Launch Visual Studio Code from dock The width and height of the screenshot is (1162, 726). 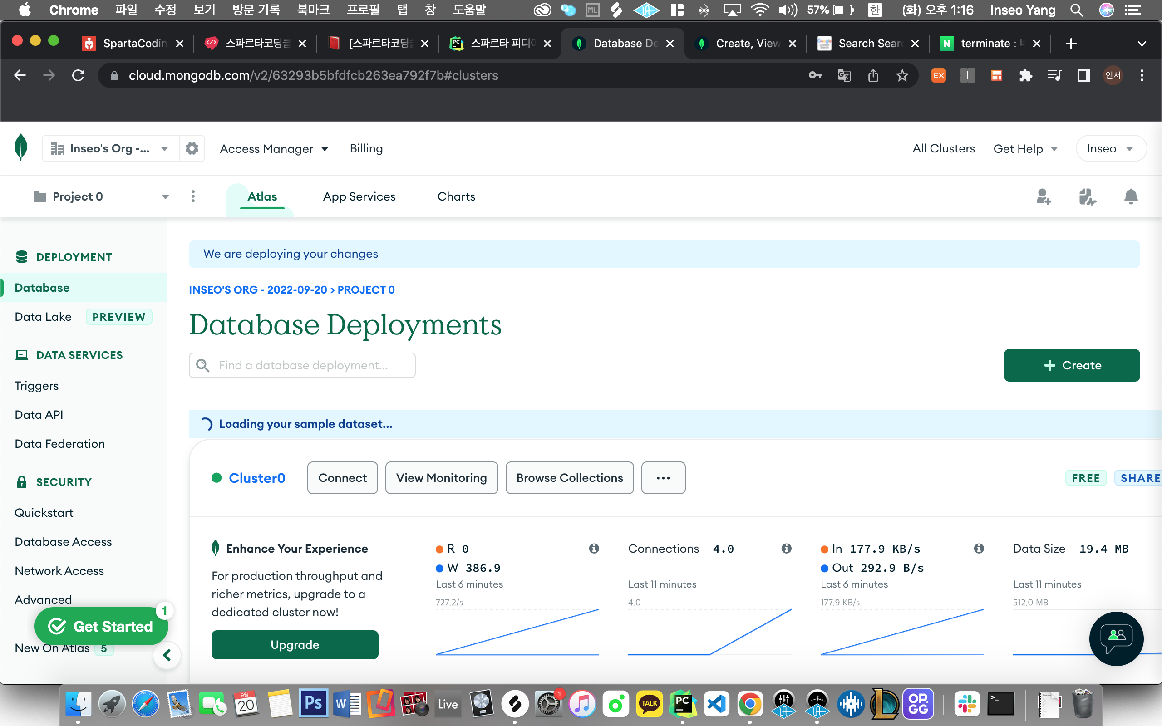tap(716, 704)
